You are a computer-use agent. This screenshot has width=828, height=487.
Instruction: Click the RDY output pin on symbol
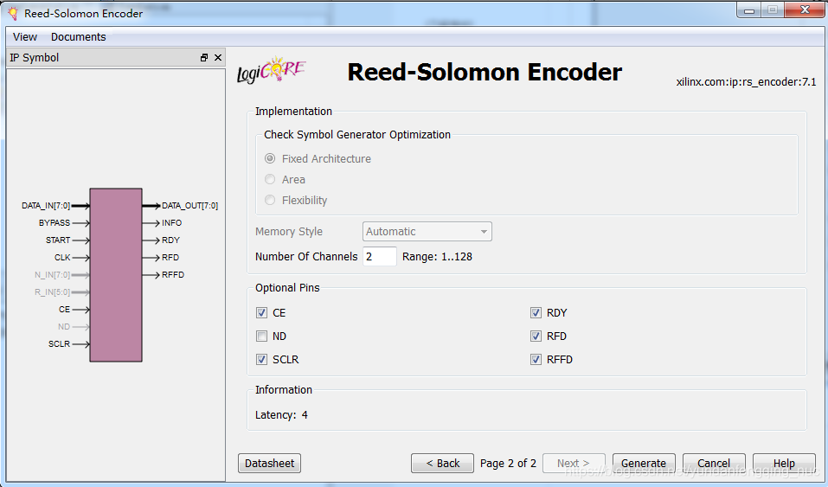[170, 240]
